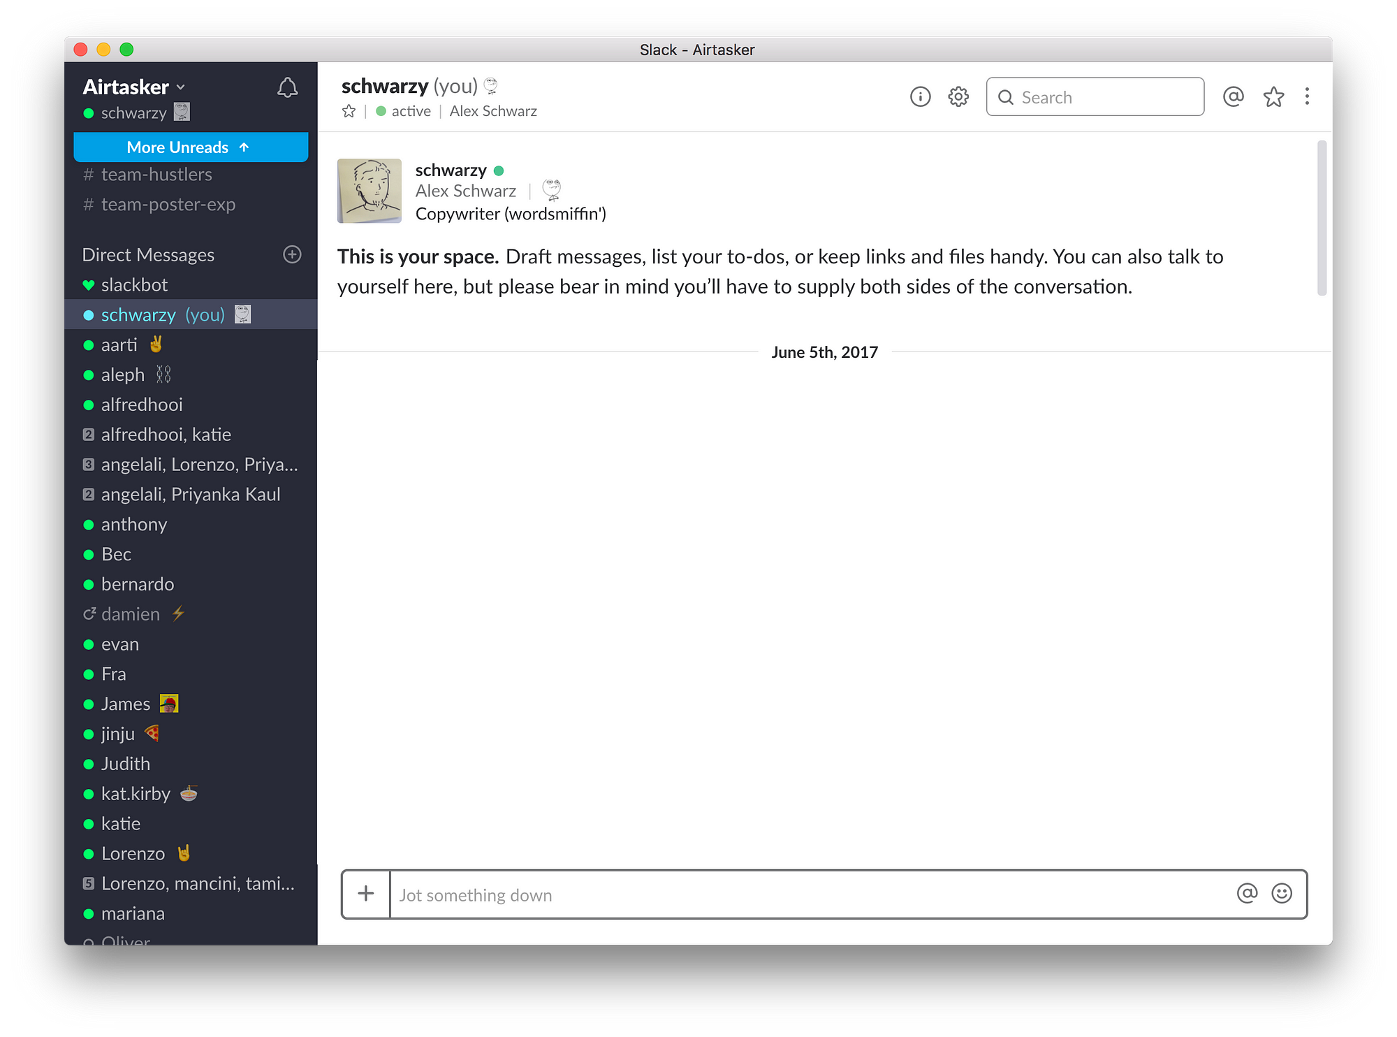Open the Airtasker workspace menu
The height and width of the screenshot is (1037, 1397).
[x=134, y=87]
